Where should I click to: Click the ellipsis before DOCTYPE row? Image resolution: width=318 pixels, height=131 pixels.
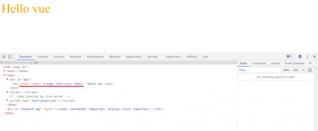pos(2,63)
